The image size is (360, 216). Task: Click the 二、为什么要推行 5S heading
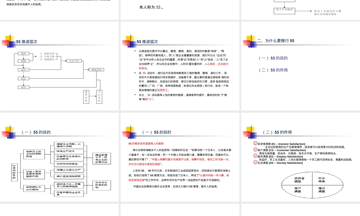276,41
